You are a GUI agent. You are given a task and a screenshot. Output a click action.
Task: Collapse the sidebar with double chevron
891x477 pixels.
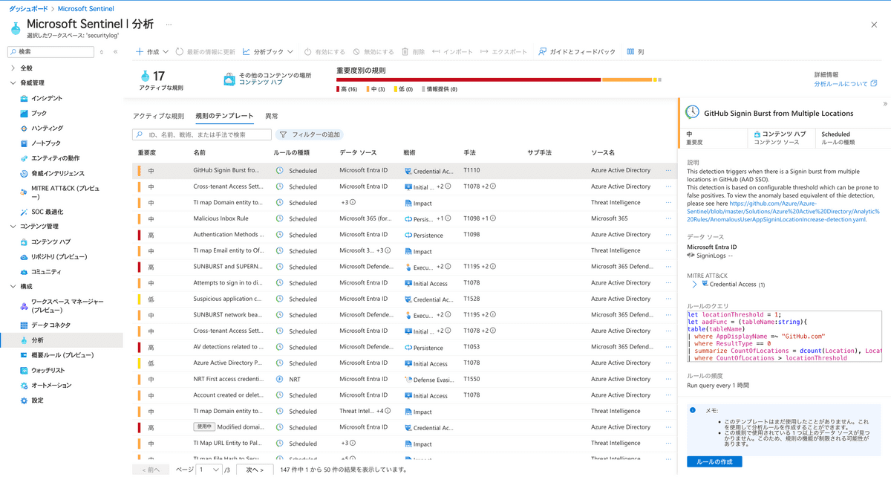(115, 52)
